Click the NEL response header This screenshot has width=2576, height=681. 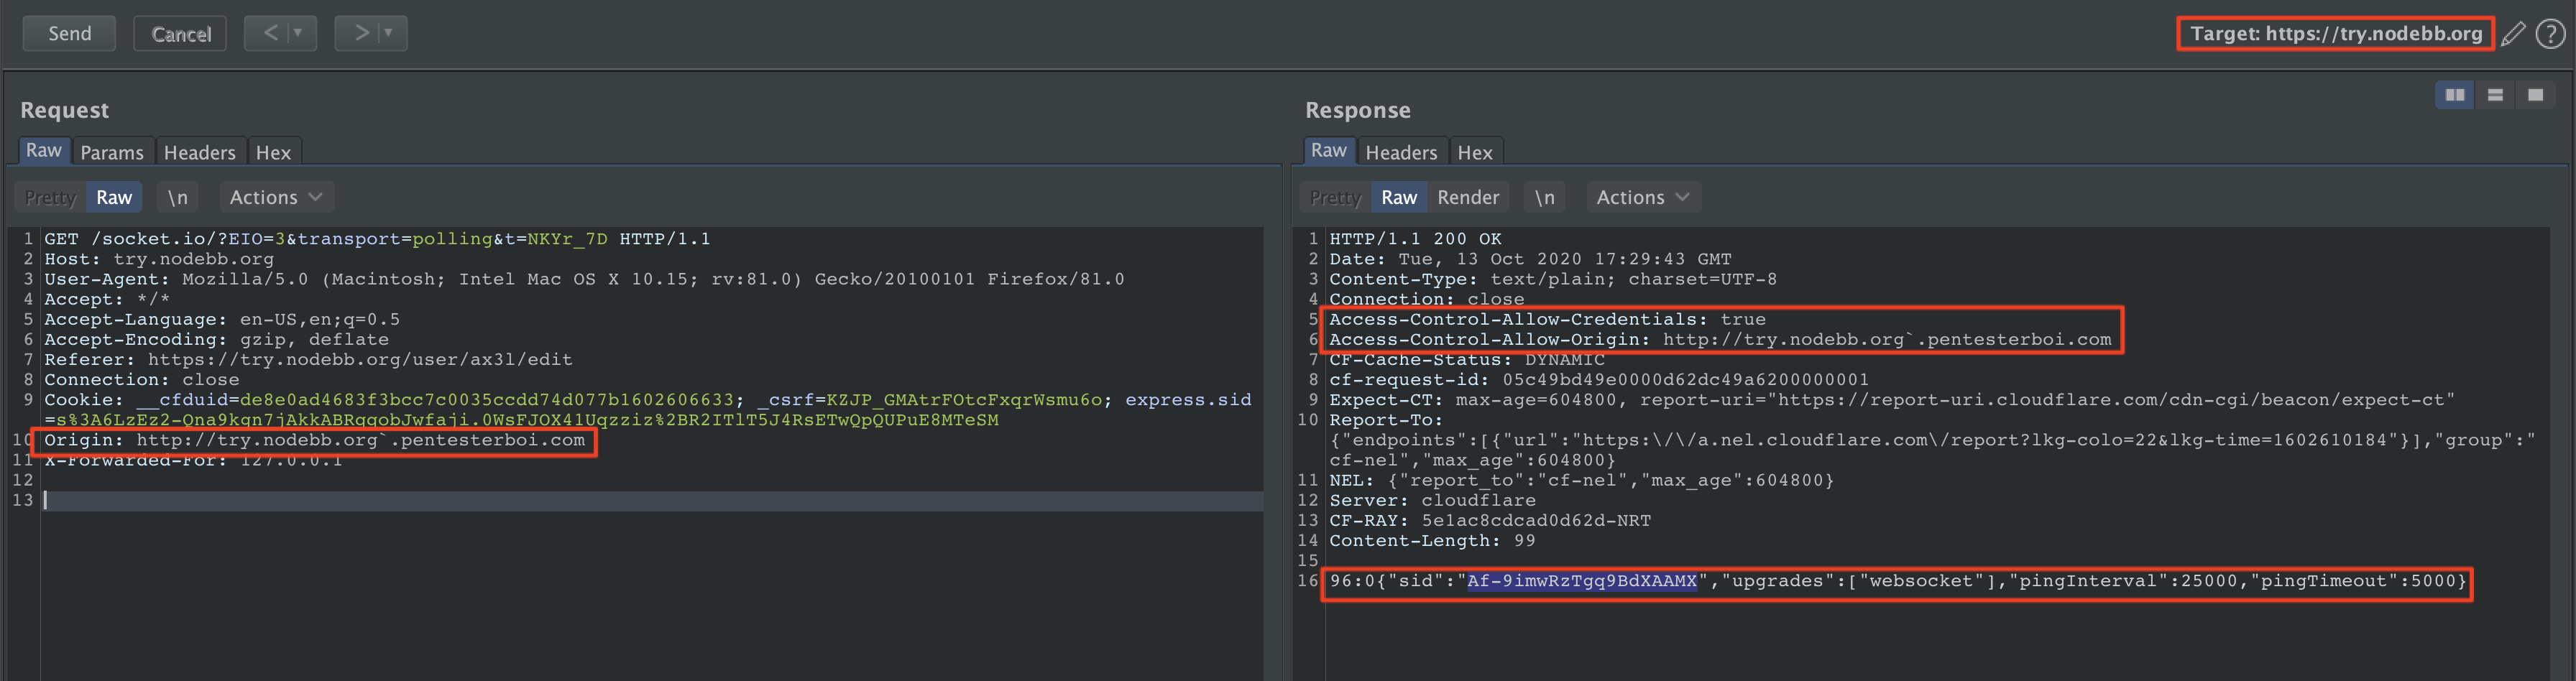[1581, 480]
